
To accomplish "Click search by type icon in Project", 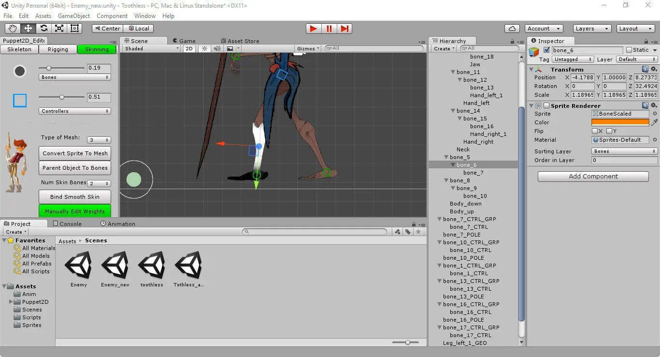I will [x=398, y=232].
